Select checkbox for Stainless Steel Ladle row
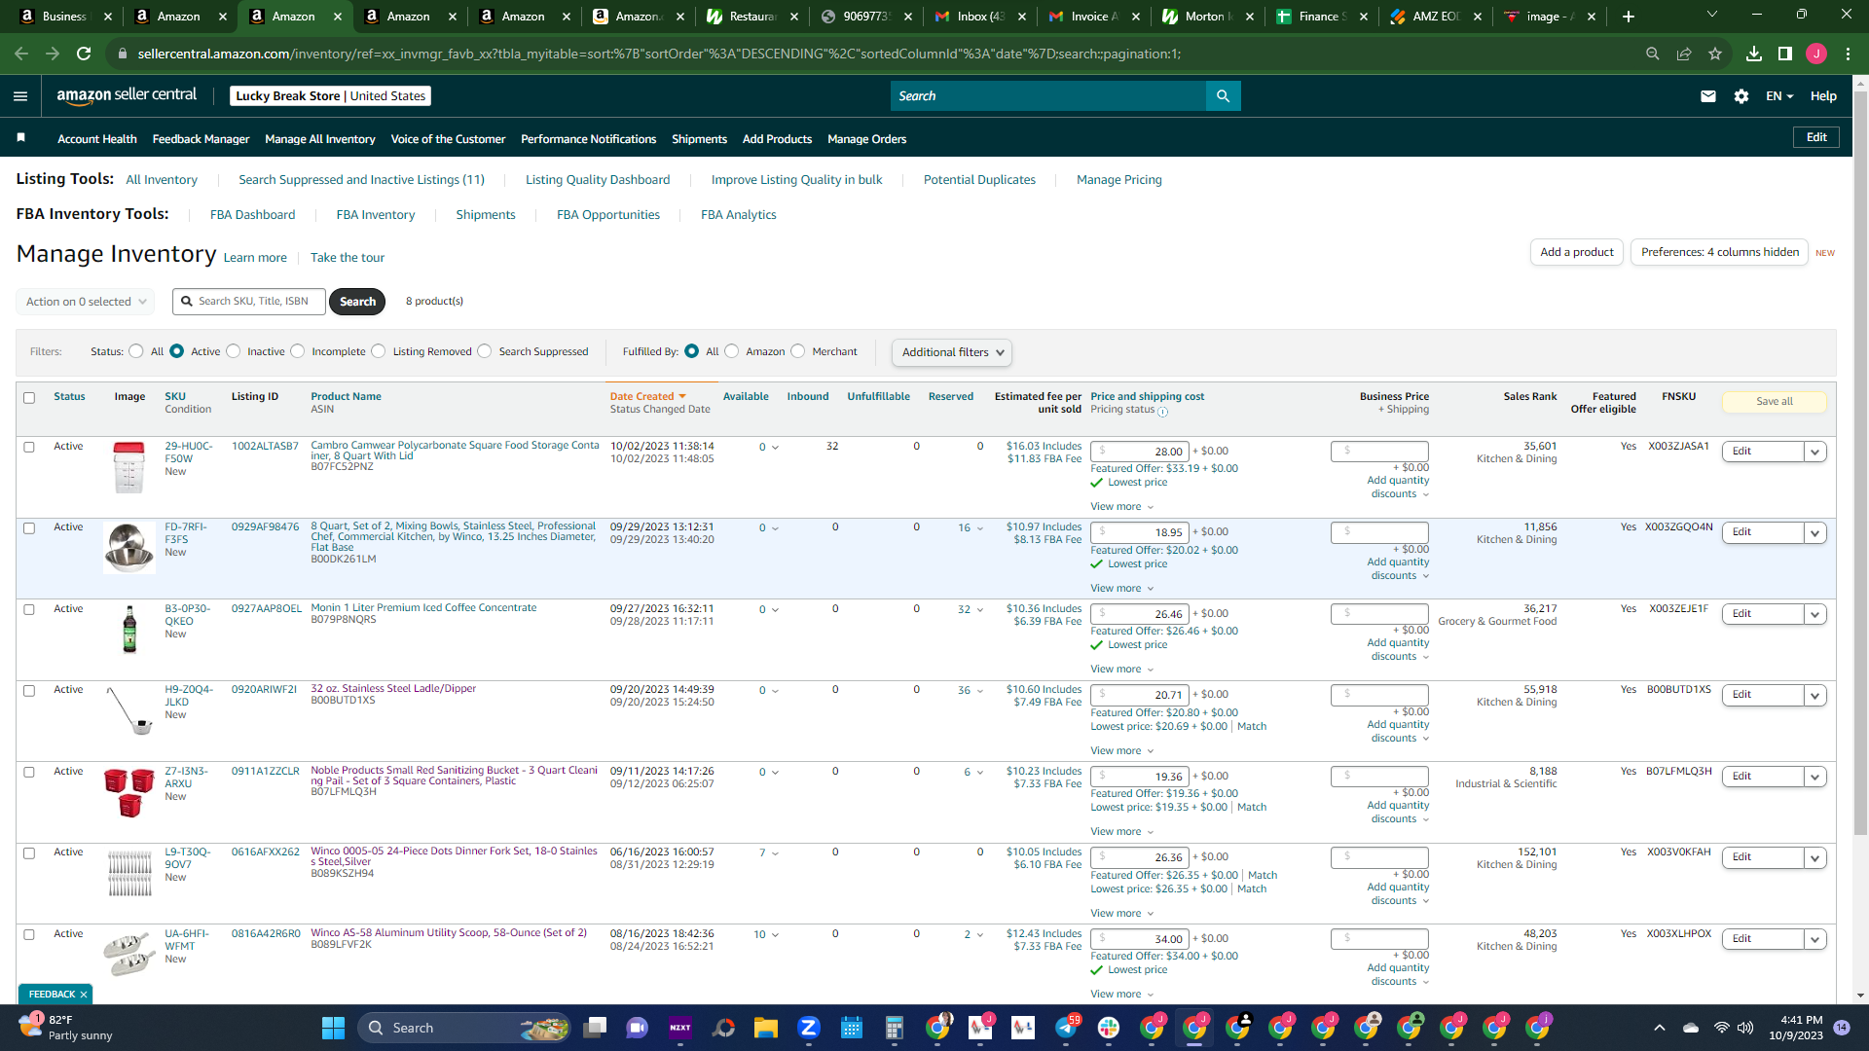1869x1051 pixels. [x=29, y=691]
